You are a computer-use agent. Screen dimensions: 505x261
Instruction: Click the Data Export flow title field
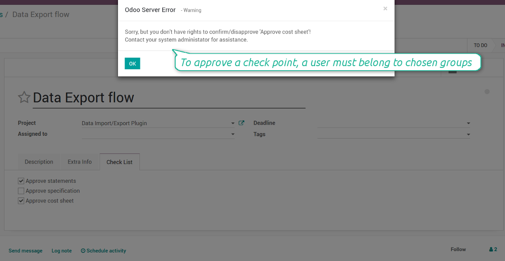click(169, 98)
